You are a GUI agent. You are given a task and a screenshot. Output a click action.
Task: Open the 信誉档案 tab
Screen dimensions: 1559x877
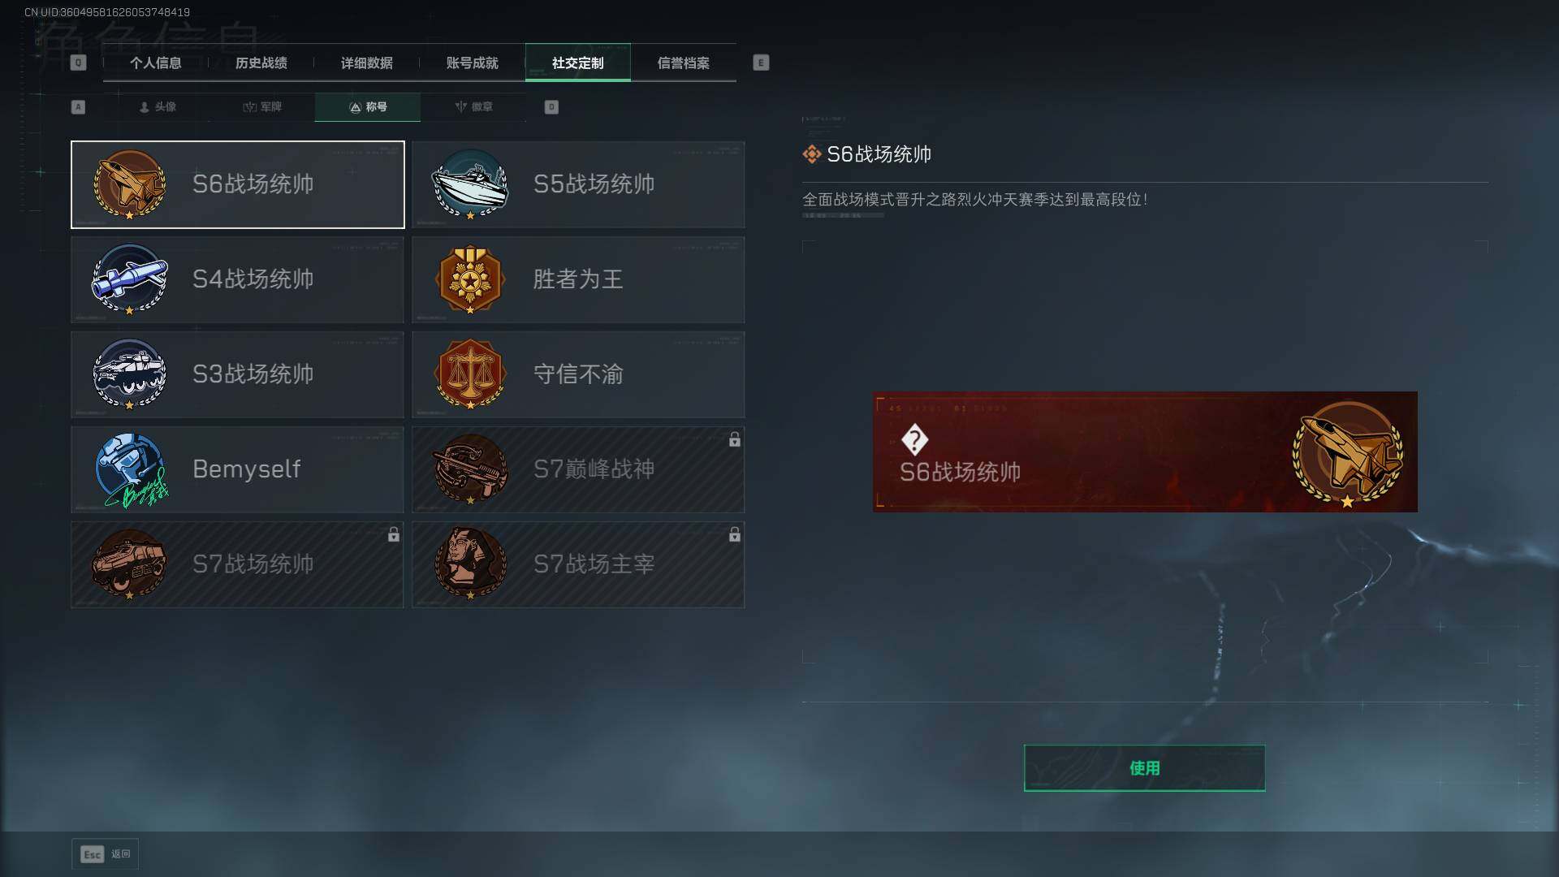tap(684, 63)
